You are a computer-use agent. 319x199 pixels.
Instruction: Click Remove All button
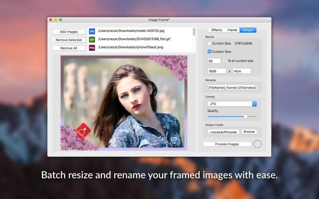coord(69,48)
